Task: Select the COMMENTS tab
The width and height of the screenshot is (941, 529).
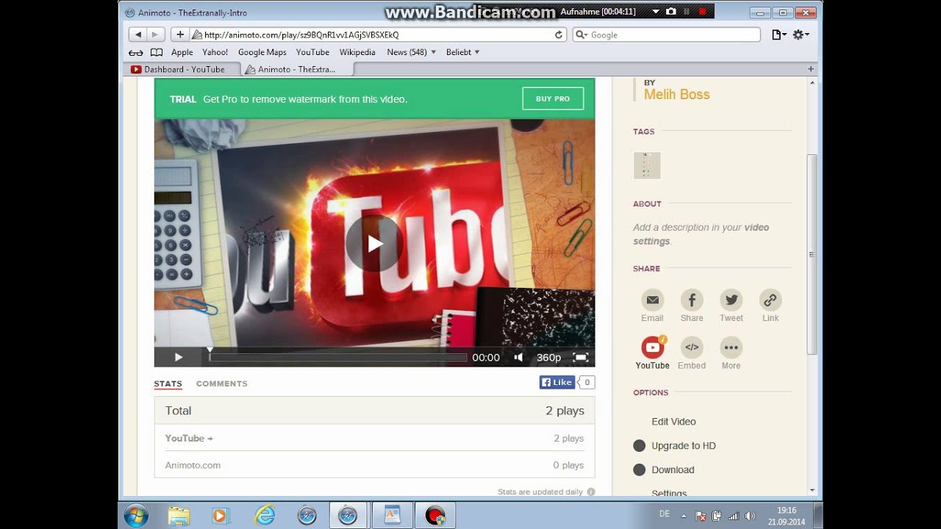Action: [222, 384]
